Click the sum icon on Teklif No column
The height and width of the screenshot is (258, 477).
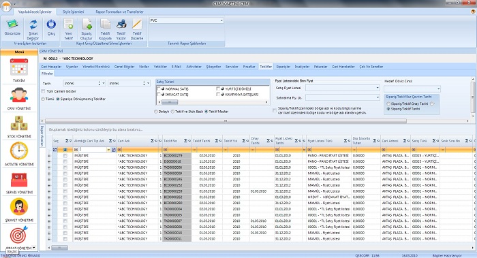click(185, 141)
